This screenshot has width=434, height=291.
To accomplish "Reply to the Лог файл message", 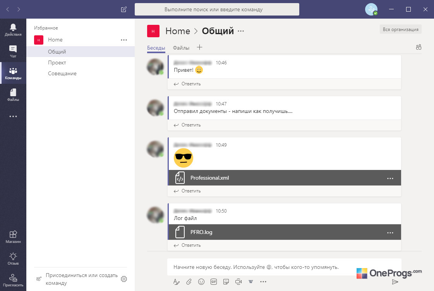I will 187,245.
